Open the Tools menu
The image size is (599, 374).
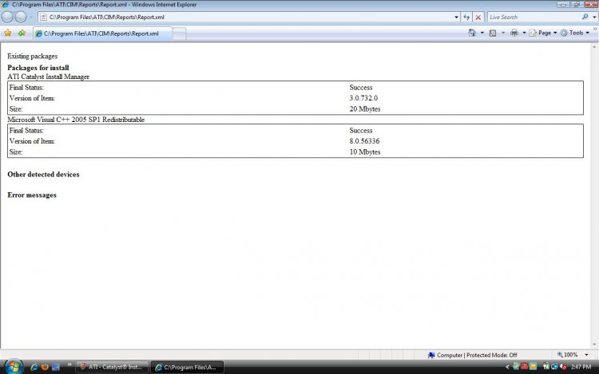point(575,33)
